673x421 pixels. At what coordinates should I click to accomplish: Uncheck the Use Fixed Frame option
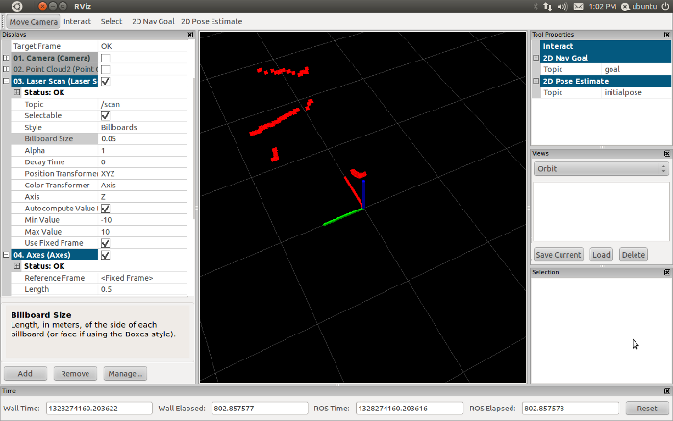(105, 243)
